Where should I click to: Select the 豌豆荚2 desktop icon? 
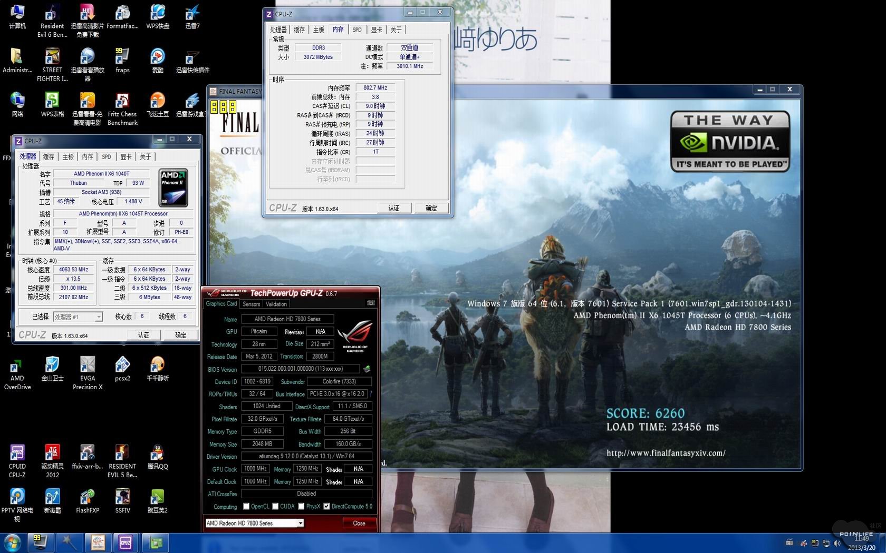click(158, 501)
